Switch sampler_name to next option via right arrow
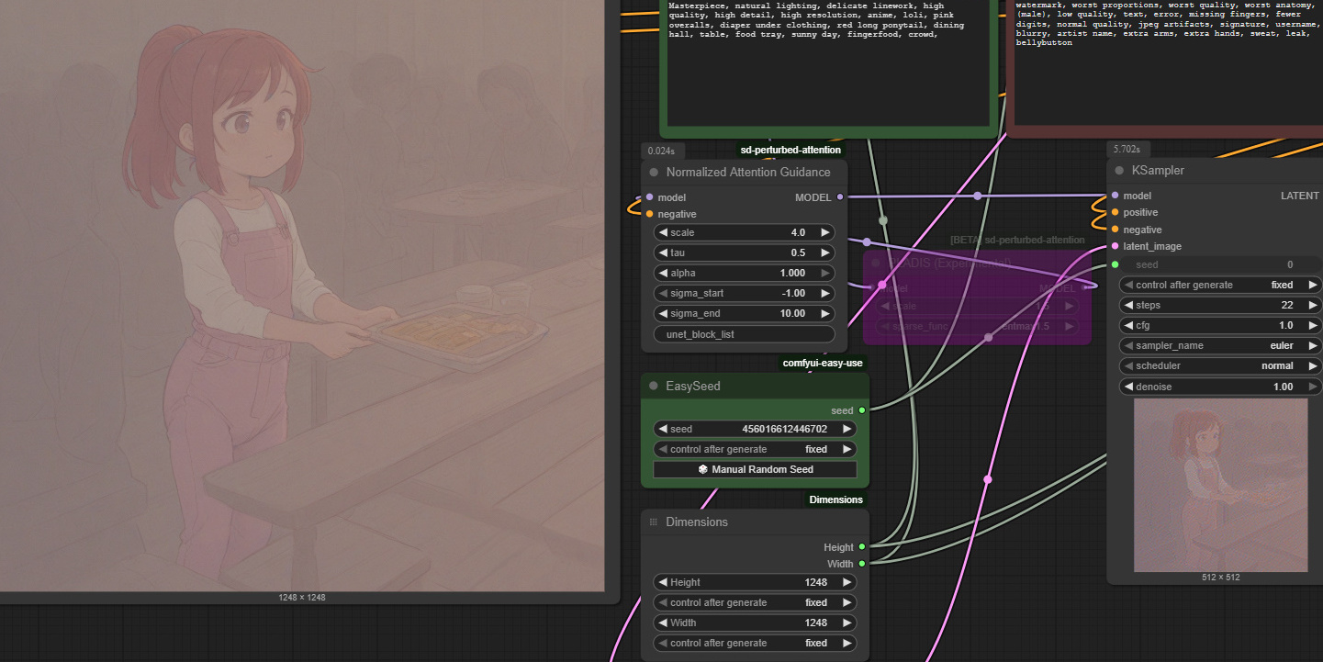 [x=1312, y=345]
